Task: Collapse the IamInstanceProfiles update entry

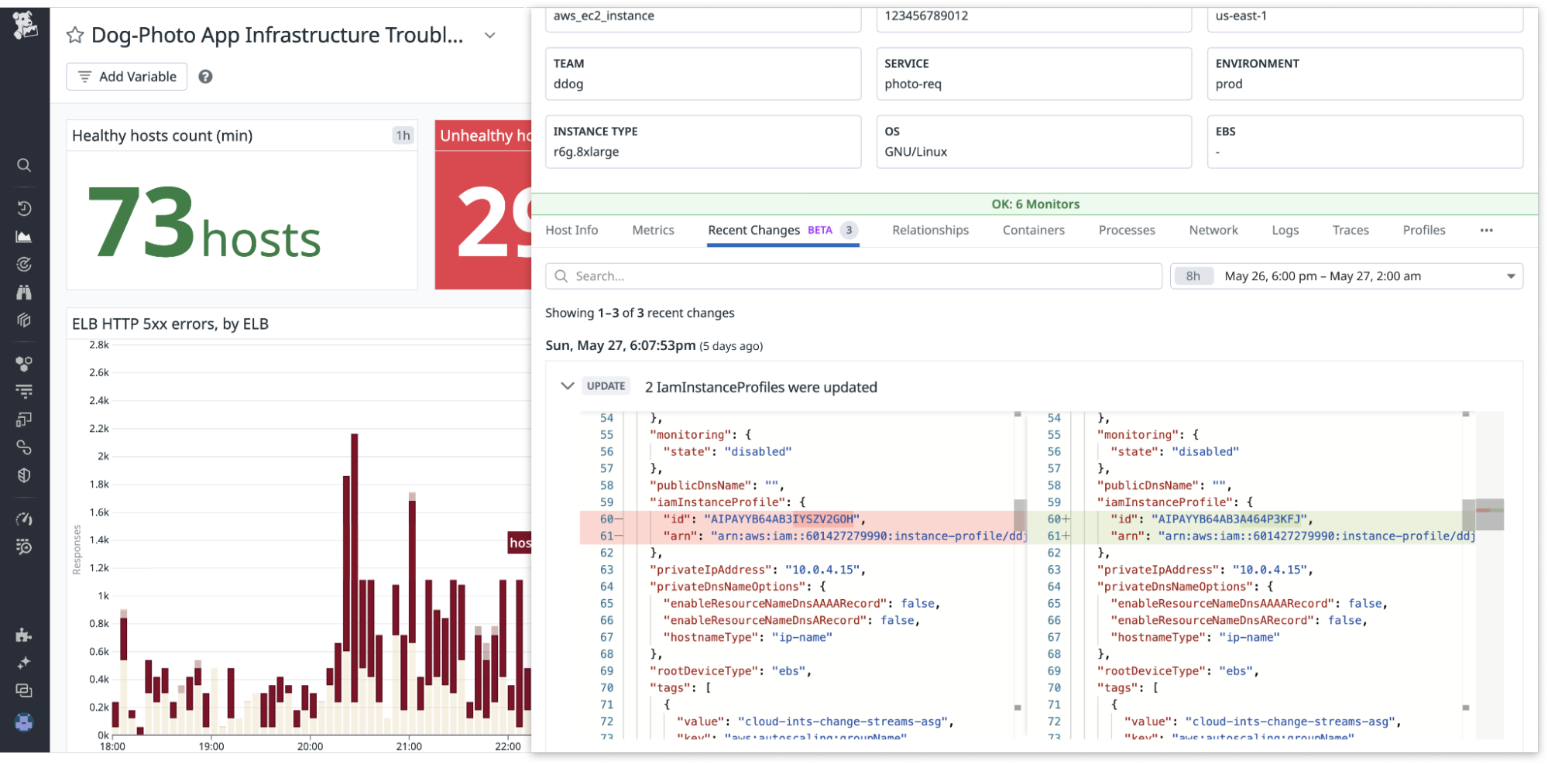Action: tap(568, 385)
